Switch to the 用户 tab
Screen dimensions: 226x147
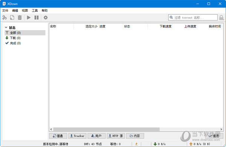[x=96, y=136]
